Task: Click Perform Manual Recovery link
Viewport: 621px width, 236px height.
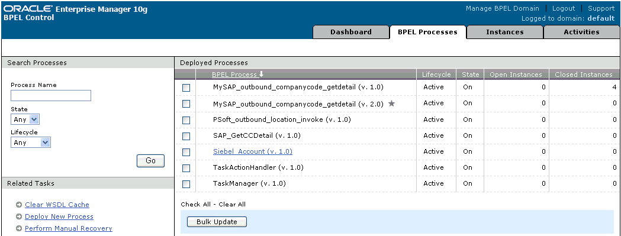Action: pyautogui.click(x=69, y=228)
